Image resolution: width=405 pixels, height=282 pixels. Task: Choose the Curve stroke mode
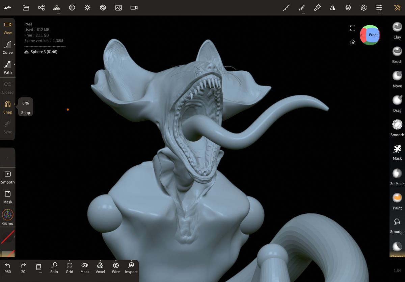coord(8,48)
